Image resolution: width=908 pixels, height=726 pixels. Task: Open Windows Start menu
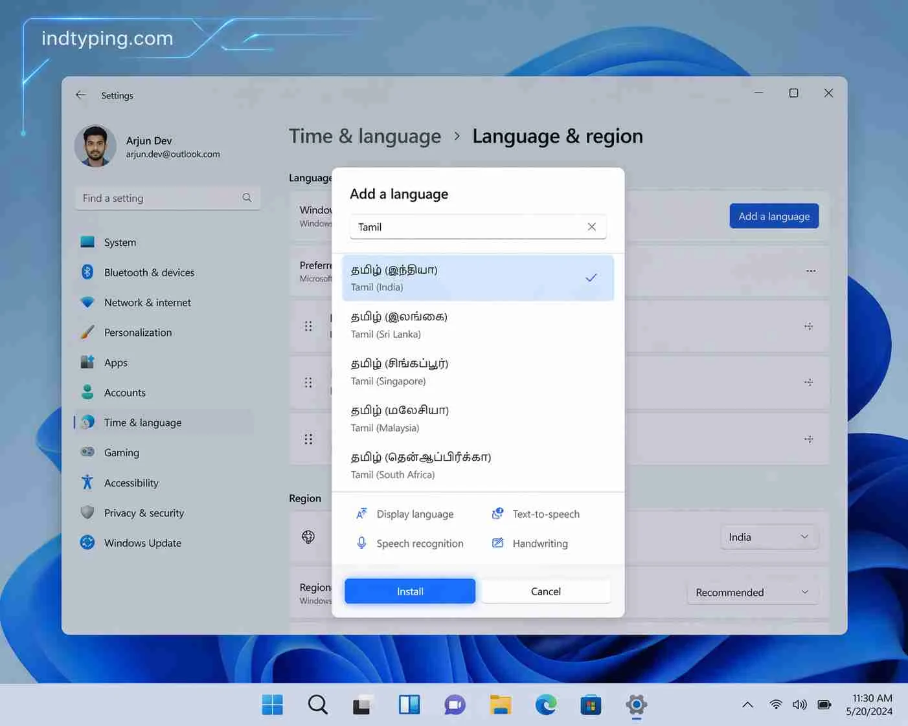pyautogui.click(x=272, y=705)
